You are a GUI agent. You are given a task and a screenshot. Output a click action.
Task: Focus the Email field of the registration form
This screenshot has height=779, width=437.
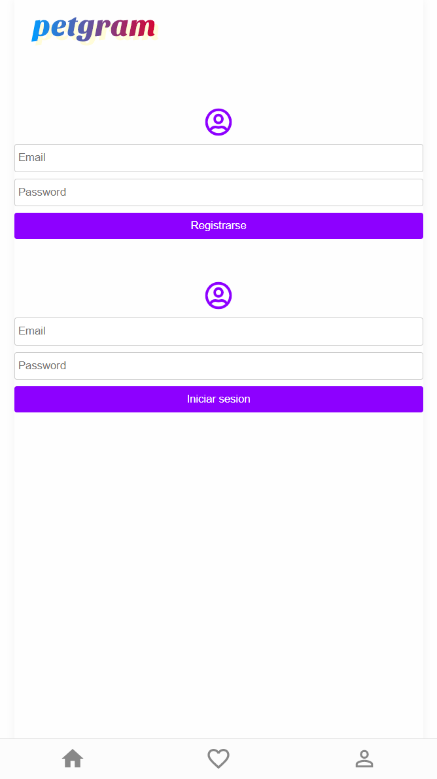[218, 158]
